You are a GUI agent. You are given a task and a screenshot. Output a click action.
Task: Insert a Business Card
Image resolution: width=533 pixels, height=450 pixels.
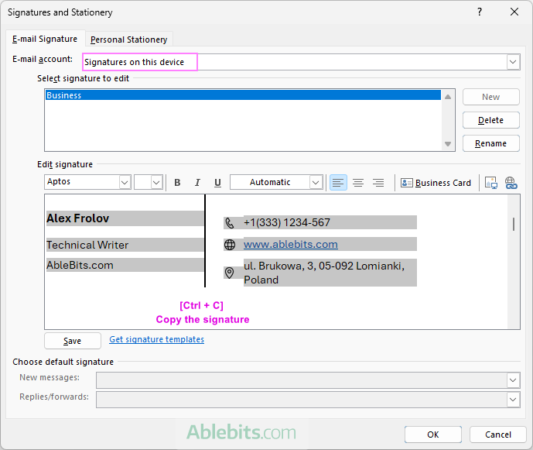pyautogui.click(x=436, y=183)
